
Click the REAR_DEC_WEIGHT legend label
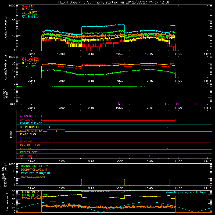[33, 177]
